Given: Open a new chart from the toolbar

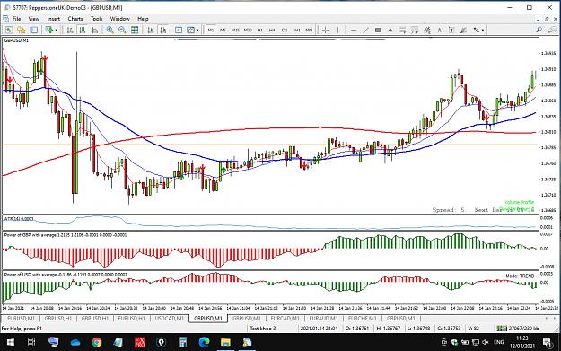Looking at the screenshot, I should [x=9, y=30].
